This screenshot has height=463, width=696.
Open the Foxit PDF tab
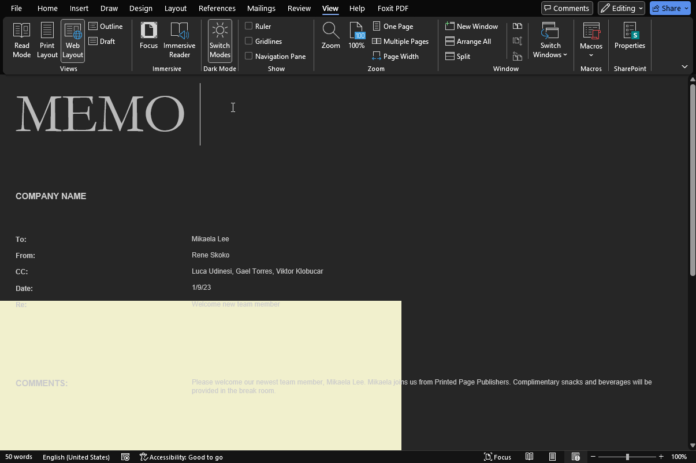pos(393,8)
